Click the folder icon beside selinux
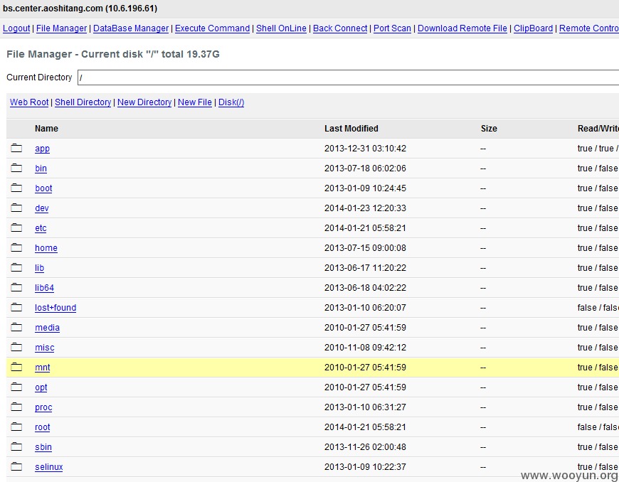This screenshot has height=482, width=619. 16,466
